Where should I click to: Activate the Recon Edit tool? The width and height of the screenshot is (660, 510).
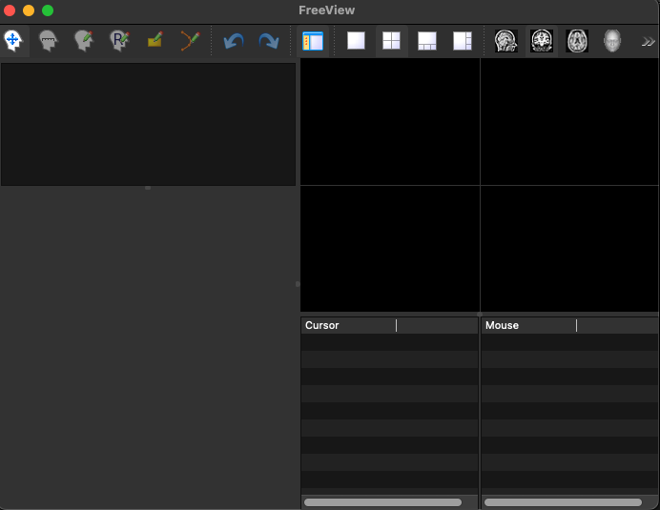119,41
